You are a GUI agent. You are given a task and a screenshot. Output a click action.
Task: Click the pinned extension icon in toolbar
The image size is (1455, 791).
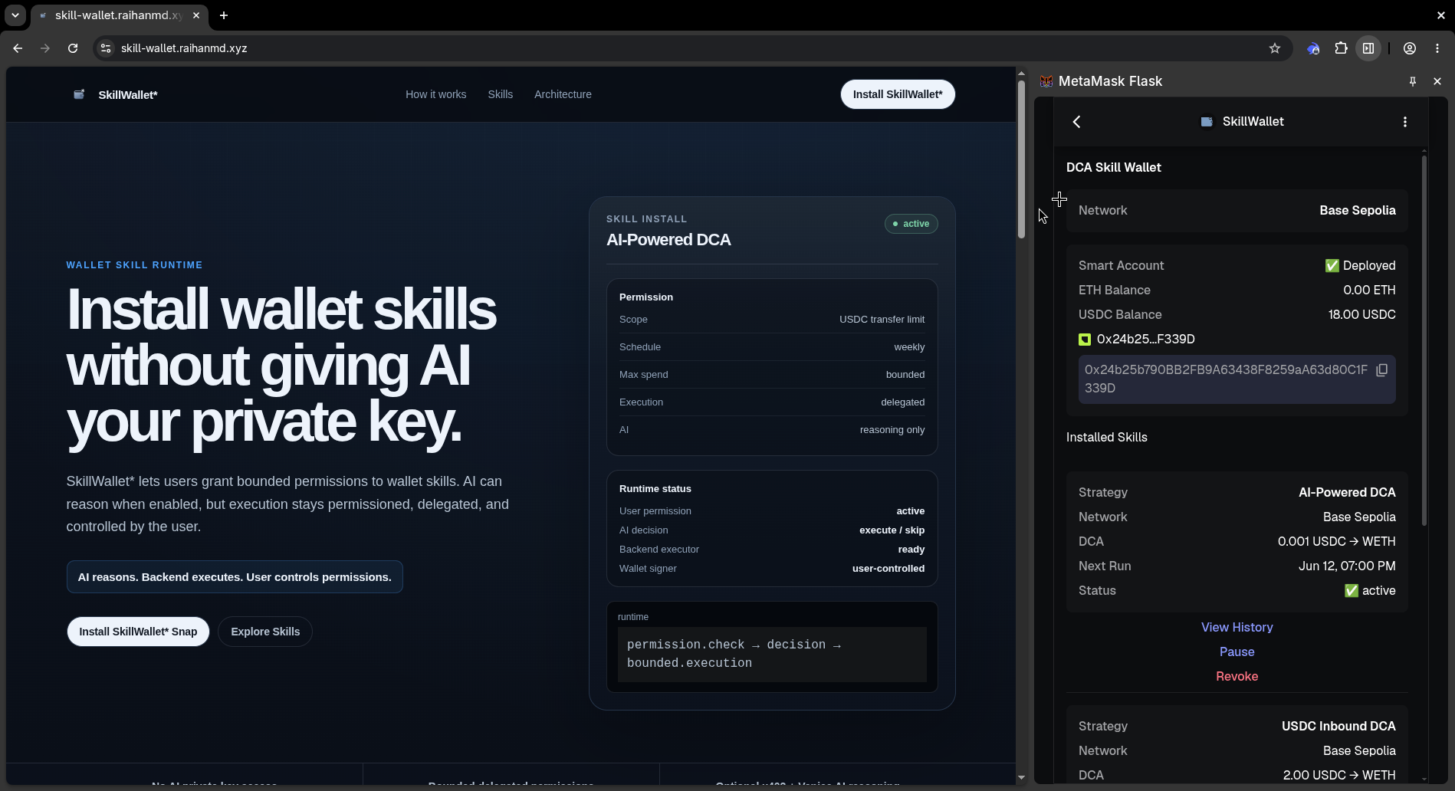pyautogui.click(x=1313, y=48)
